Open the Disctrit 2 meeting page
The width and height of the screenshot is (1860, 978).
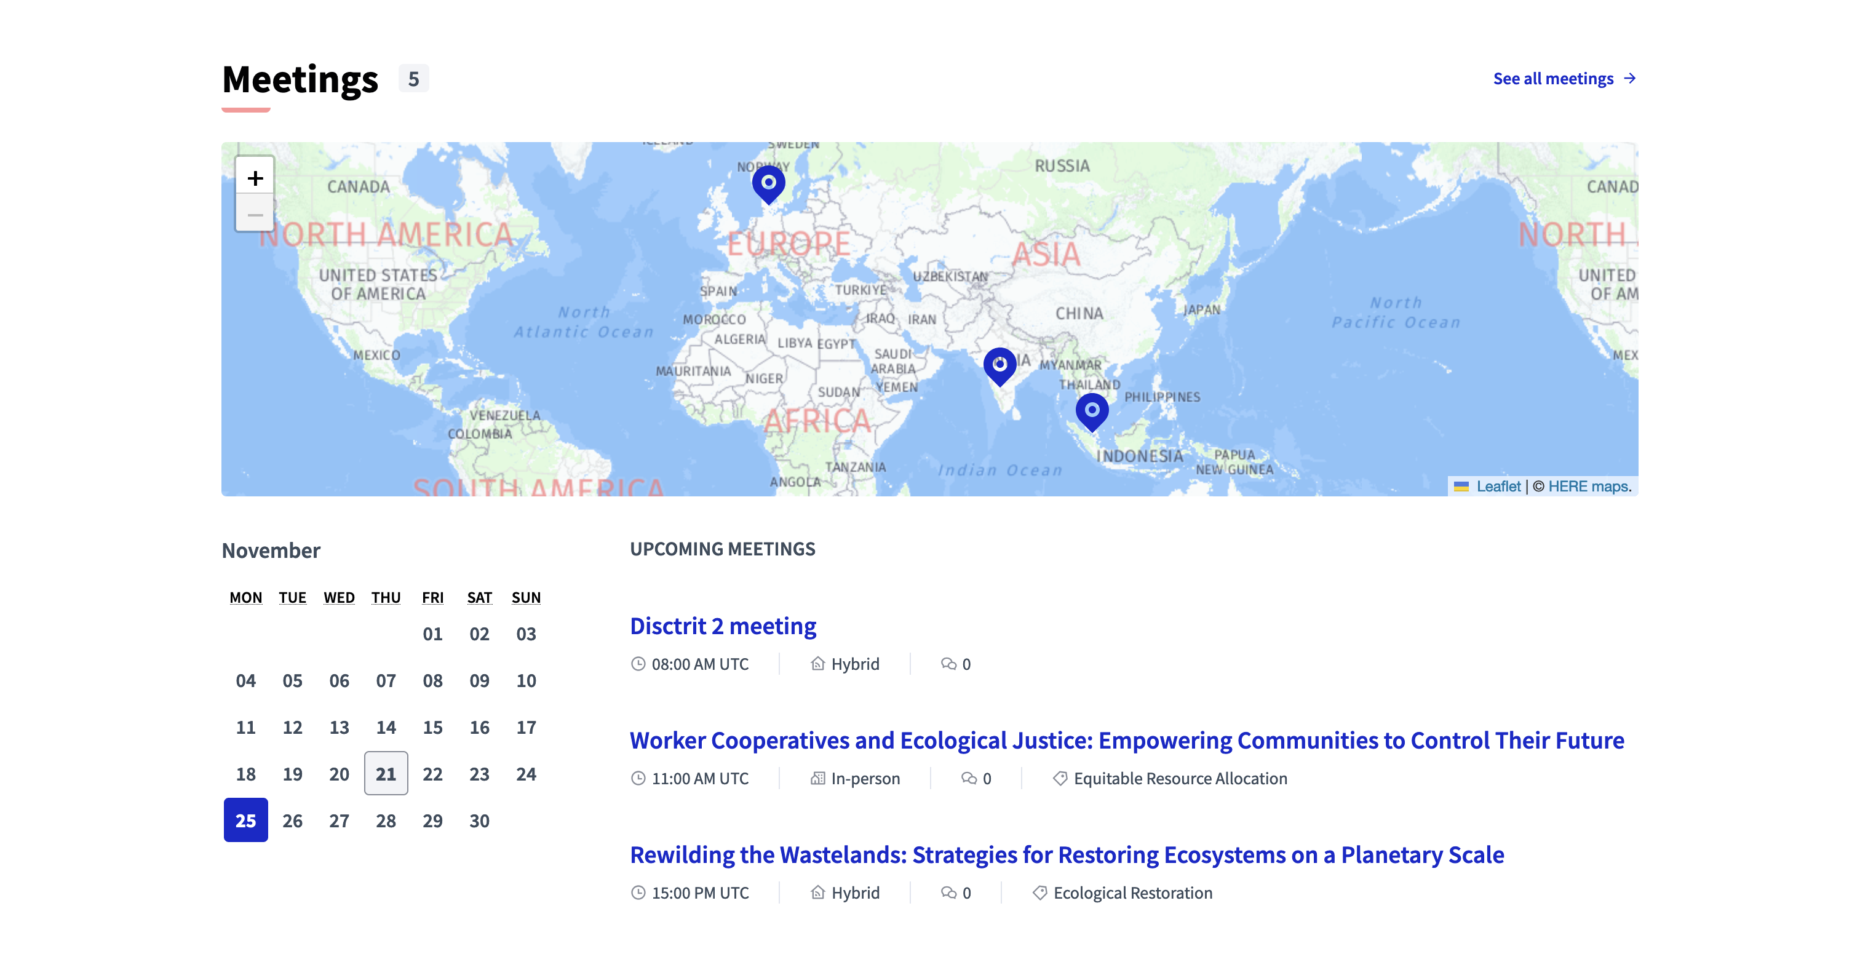[723, 626]
